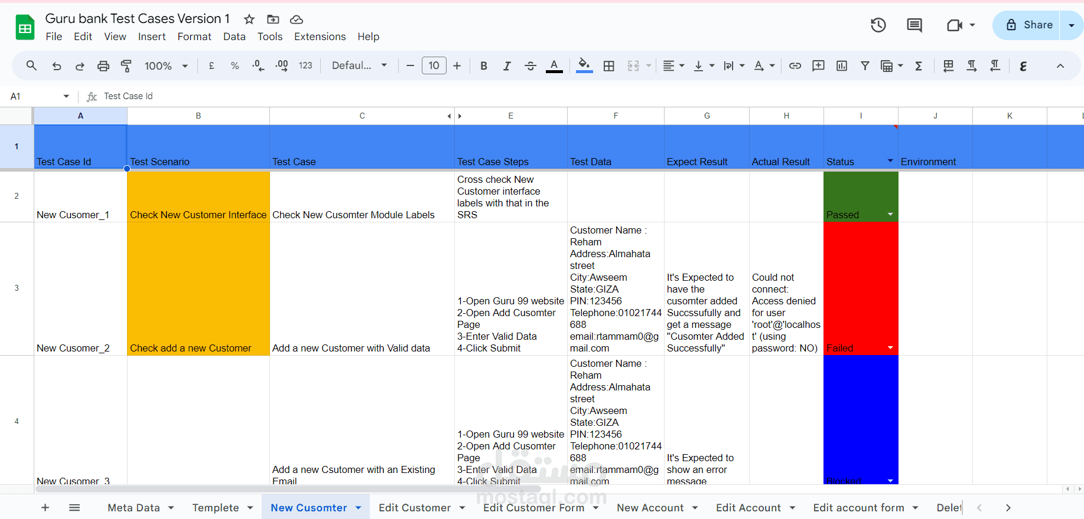Switch to the New Account sheet tab
This screenshot has width=1084, height=519.
coord(650,508)
